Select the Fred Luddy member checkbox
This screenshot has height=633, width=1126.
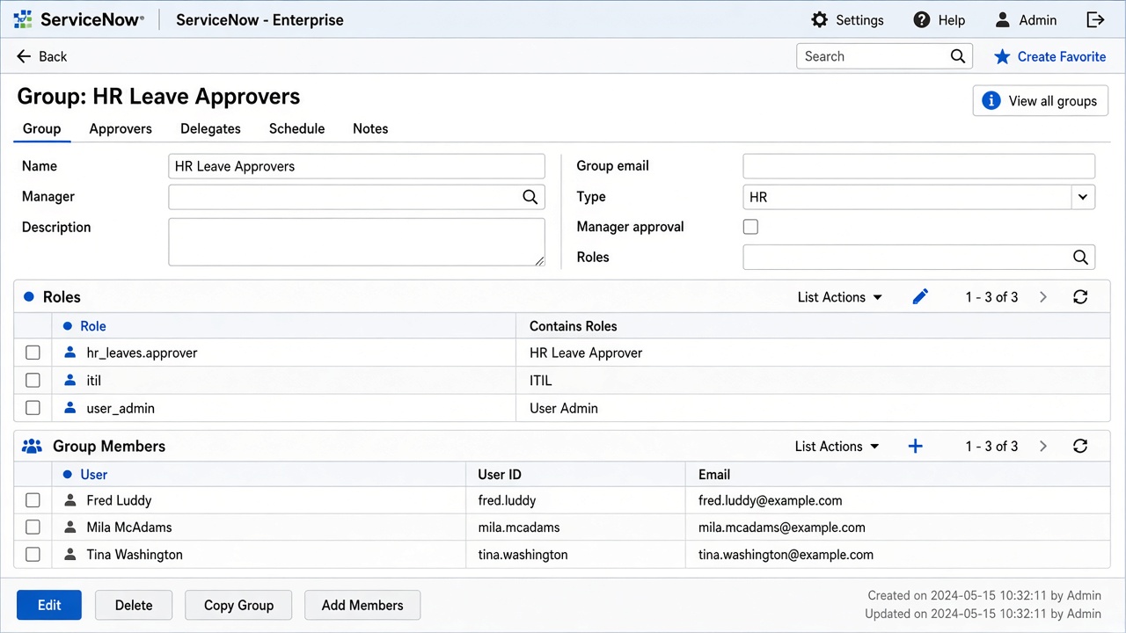(x=33, y=500)
